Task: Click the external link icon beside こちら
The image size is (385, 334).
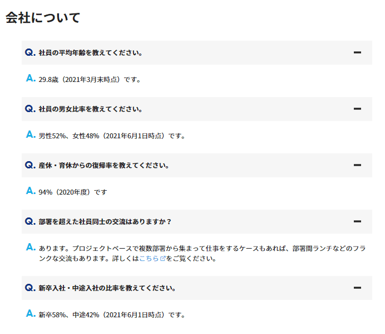Action: (162, 259)
